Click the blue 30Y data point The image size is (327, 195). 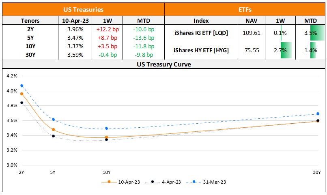(x=318, y=114)
